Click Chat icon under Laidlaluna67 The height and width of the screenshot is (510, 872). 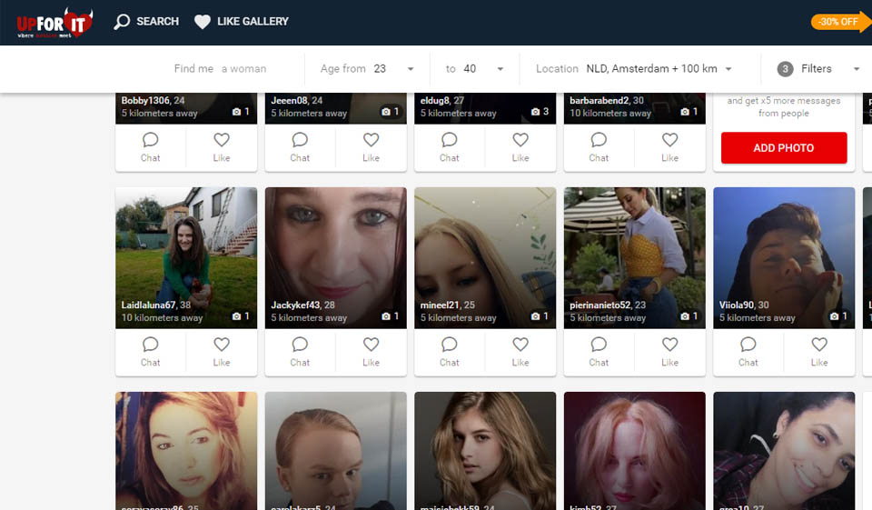coord(151,350)
